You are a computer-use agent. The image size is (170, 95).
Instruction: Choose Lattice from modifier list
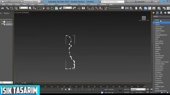coord(157,25)
